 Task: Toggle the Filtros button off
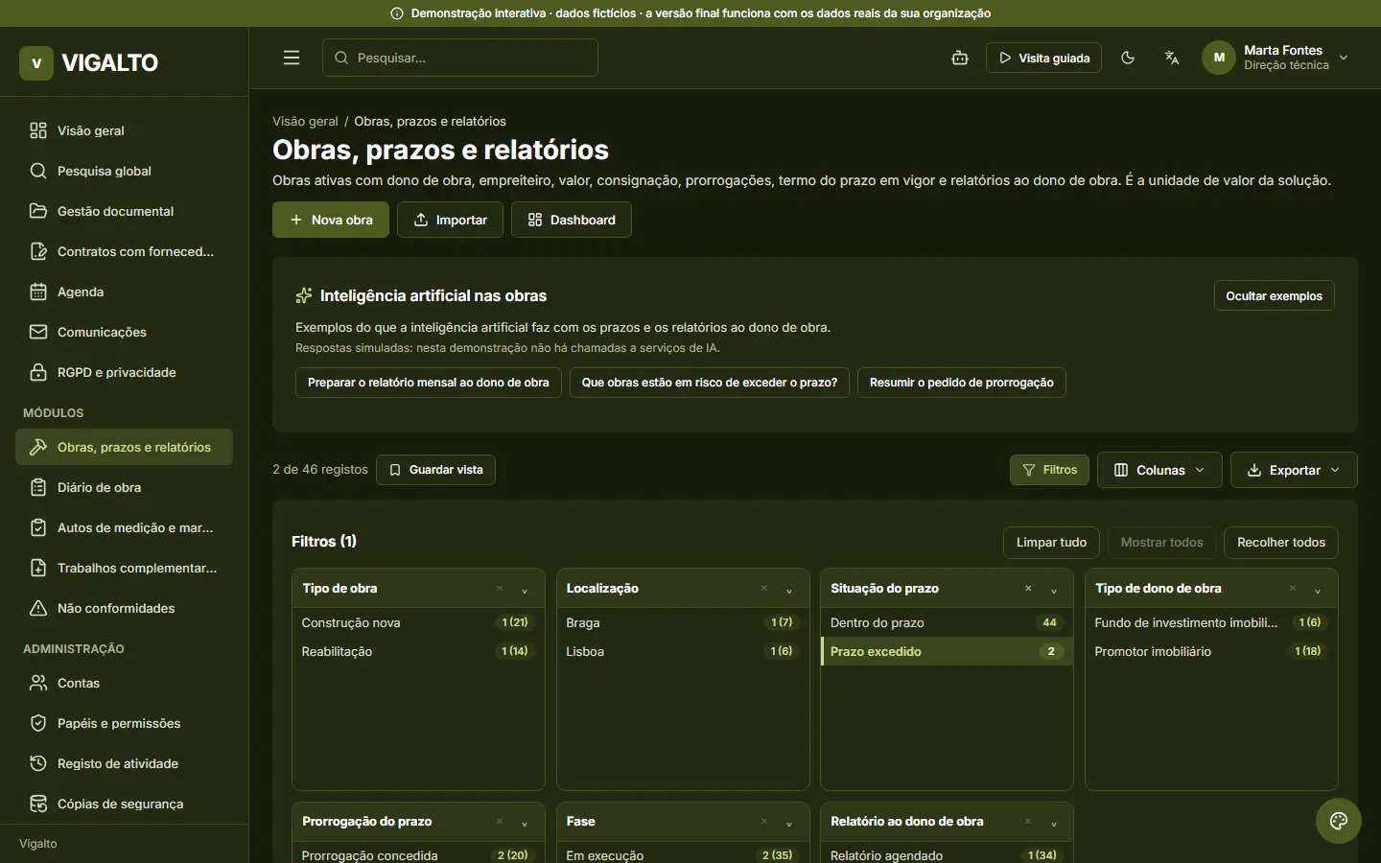1049,470
